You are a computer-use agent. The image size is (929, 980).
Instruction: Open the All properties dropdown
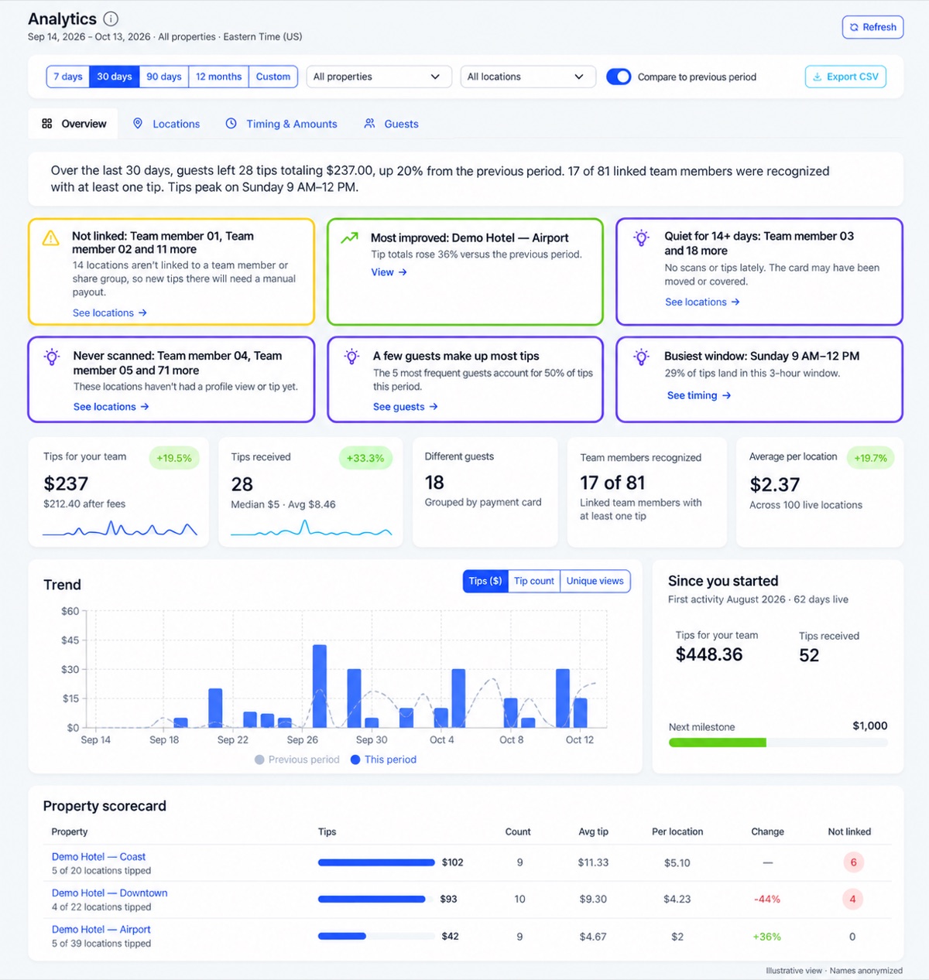pos(379,77)
